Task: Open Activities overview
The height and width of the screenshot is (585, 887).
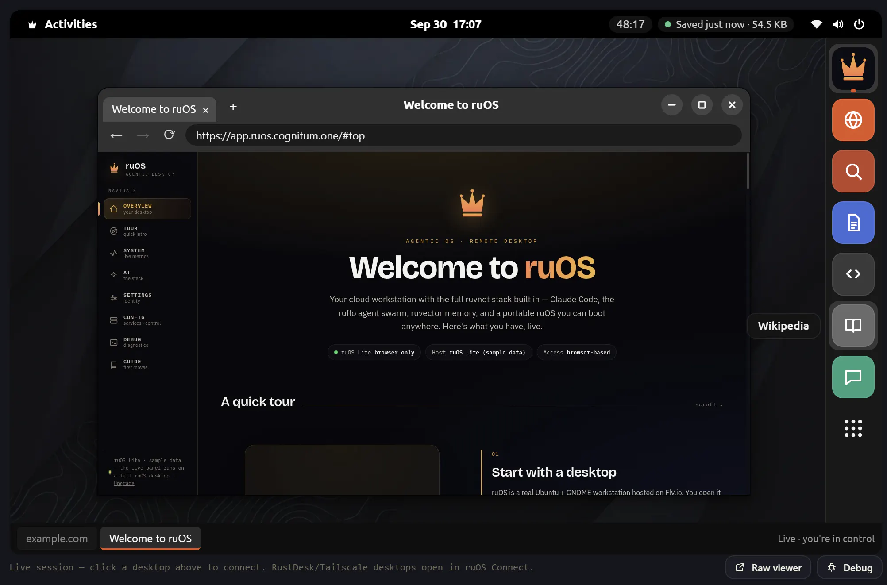Action: (x=62, y=24)
